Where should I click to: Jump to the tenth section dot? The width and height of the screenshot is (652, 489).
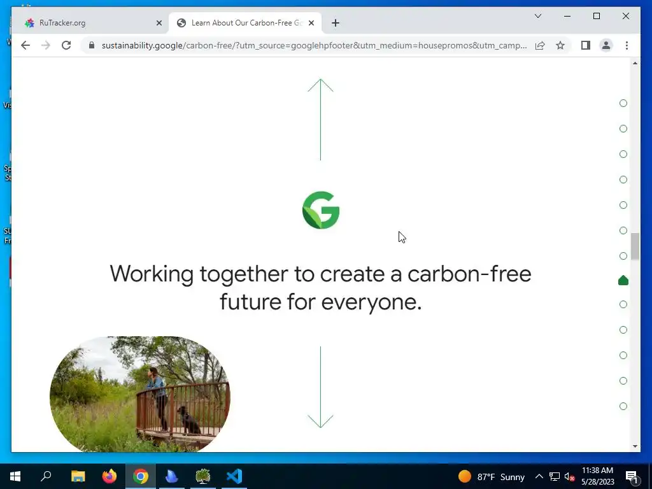tap(623, 330)
